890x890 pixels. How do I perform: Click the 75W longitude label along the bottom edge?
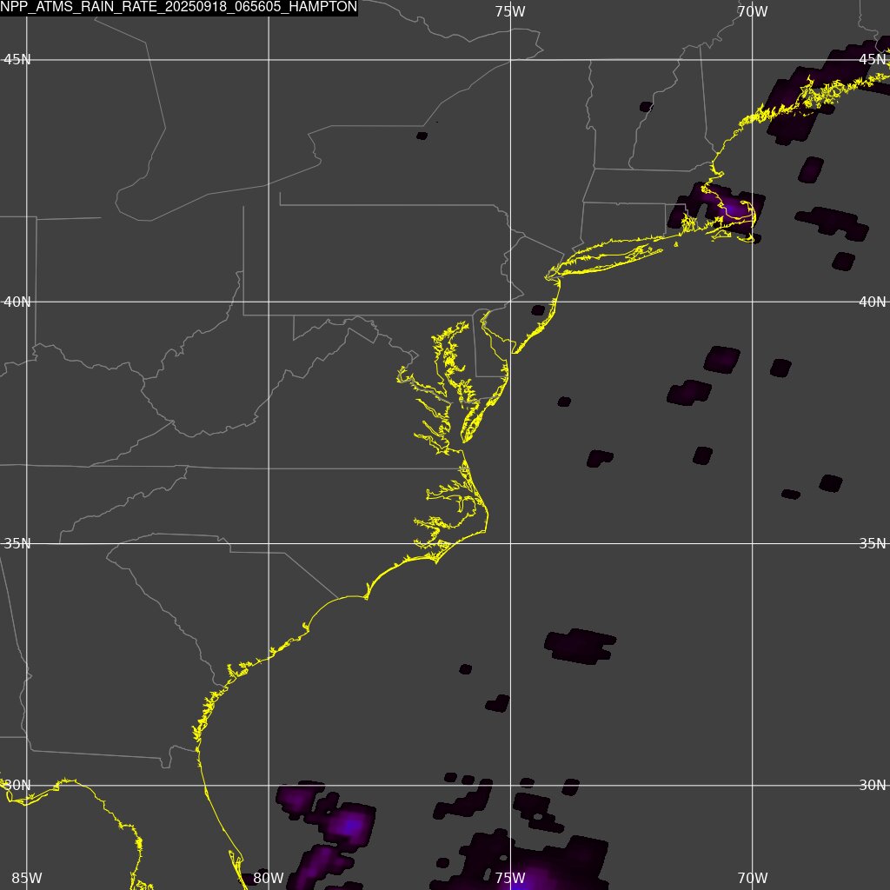point(510,878)
